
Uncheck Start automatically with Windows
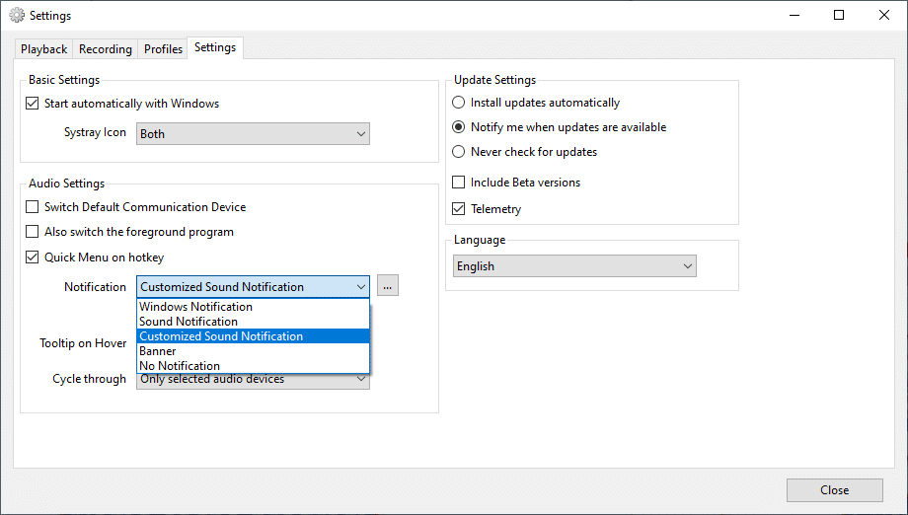33,104
